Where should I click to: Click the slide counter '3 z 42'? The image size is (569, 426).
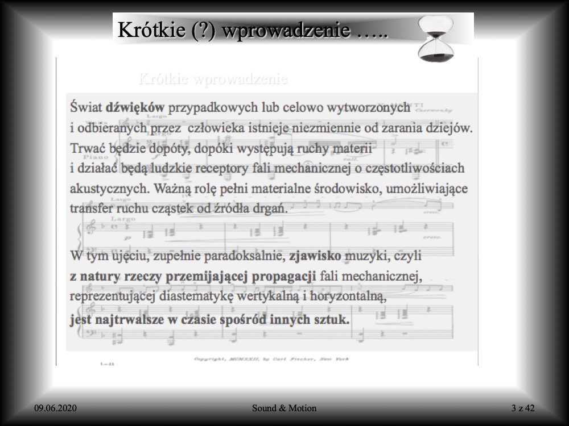coord(523,408)
